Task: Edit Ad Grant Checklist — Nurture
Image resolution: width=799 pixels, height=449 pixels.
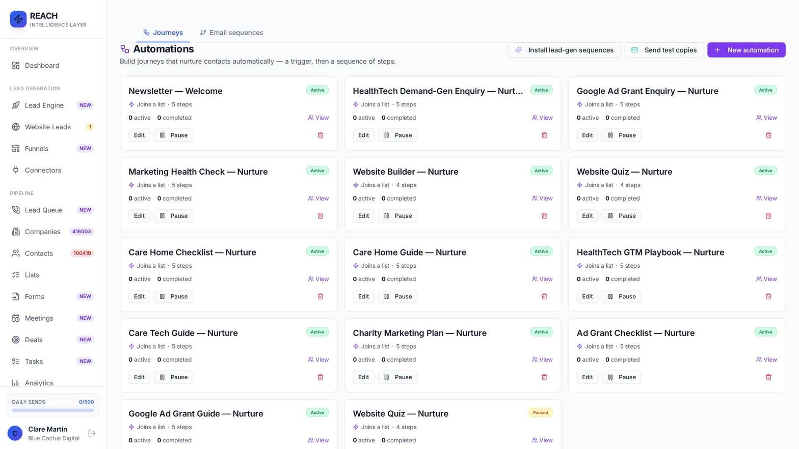Action: [588, 377]
